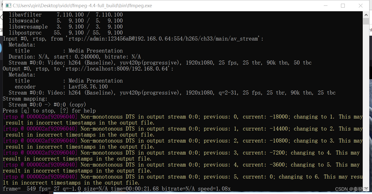Click the 'libswresample' version line
Viewport: 372px width, 194px height.
point(66,27)
